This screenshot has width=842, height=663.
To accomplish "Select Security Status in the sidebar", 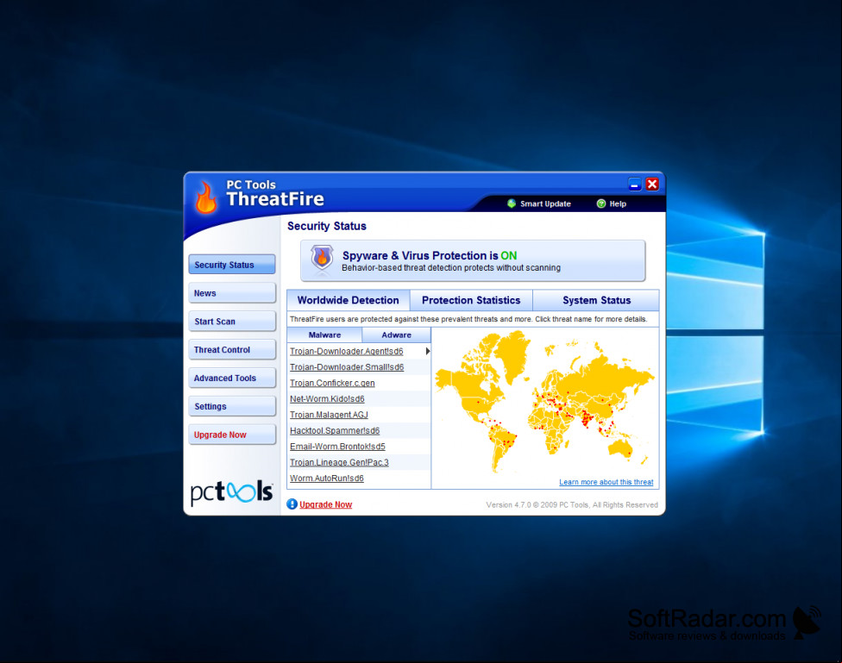I will tap(232, 265).
